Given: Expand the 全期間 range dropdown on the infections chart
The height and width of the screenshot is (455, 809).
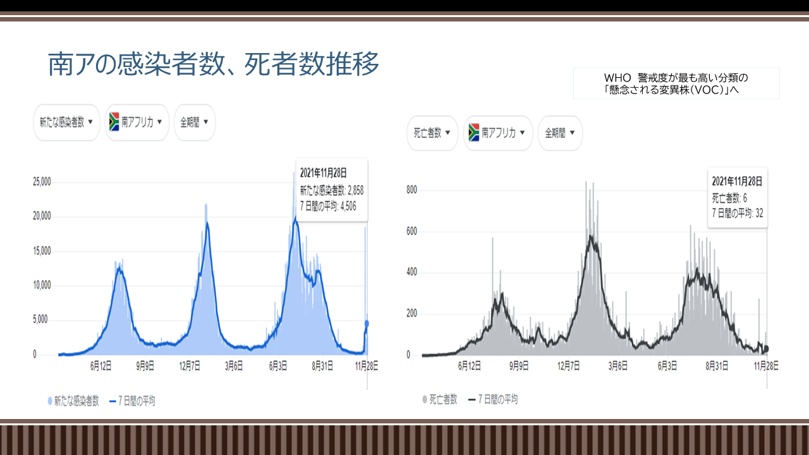Looking at the screenshot, I should [x=195, y=123].
